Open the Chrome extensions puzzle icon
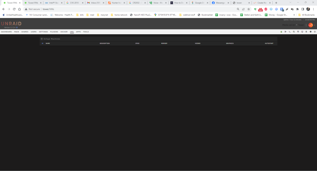This screenshot has height=171, width=317. (297, 9)
